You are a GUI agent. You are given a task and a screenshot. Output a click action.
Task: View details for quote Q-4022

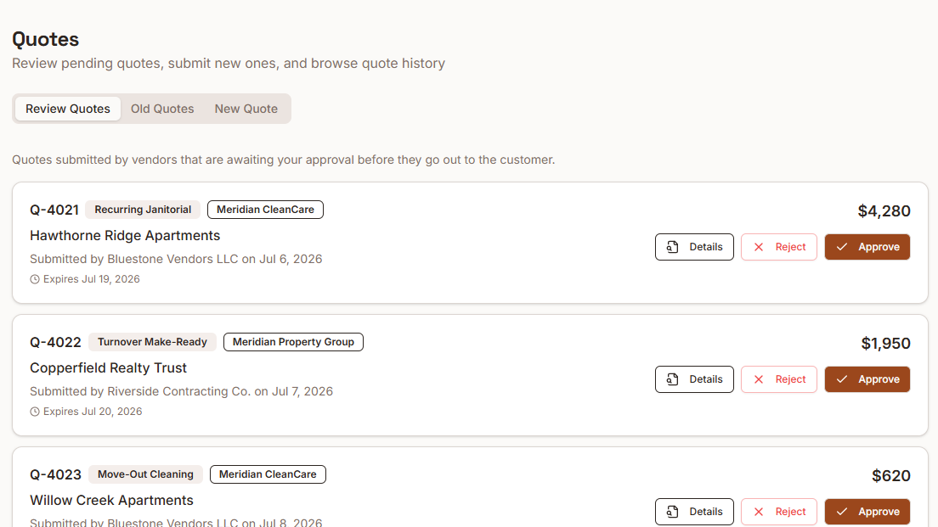click(694, 379)
